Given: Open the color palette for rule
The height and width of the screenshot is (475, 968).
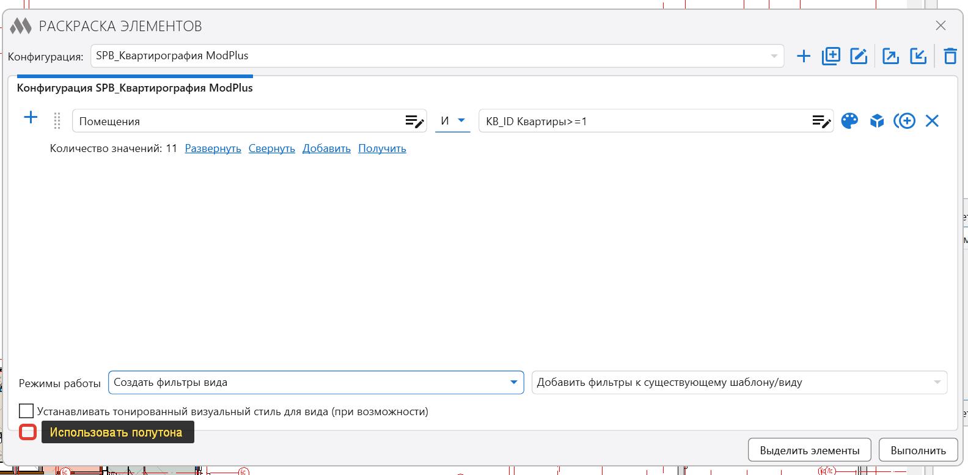Looking at the screenshot, I should (x=849, y=121).
